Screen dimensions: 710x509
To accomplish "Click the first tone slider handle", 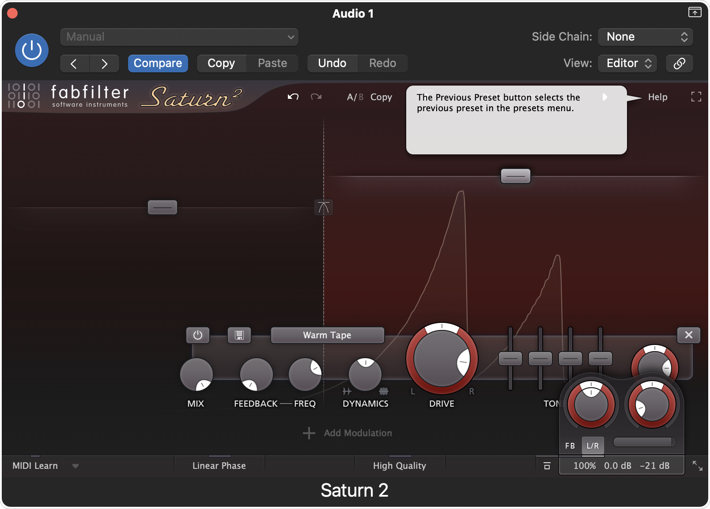I will 510,359.
